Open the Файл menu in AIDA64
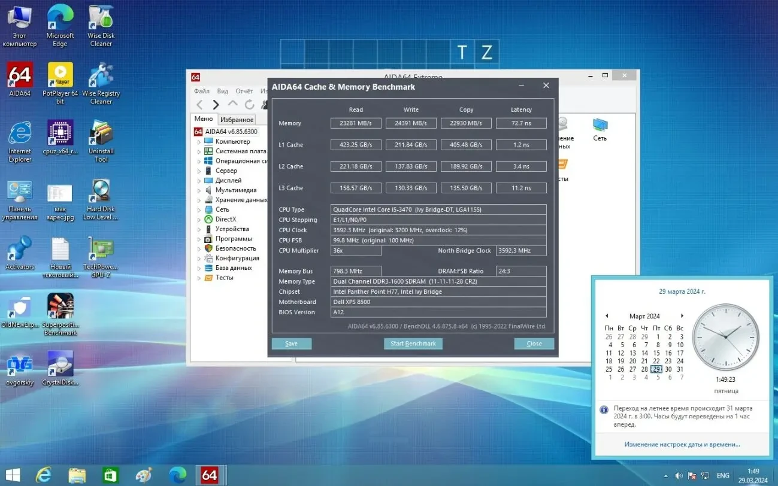778x486 pixels. click(x=204, y=91)
